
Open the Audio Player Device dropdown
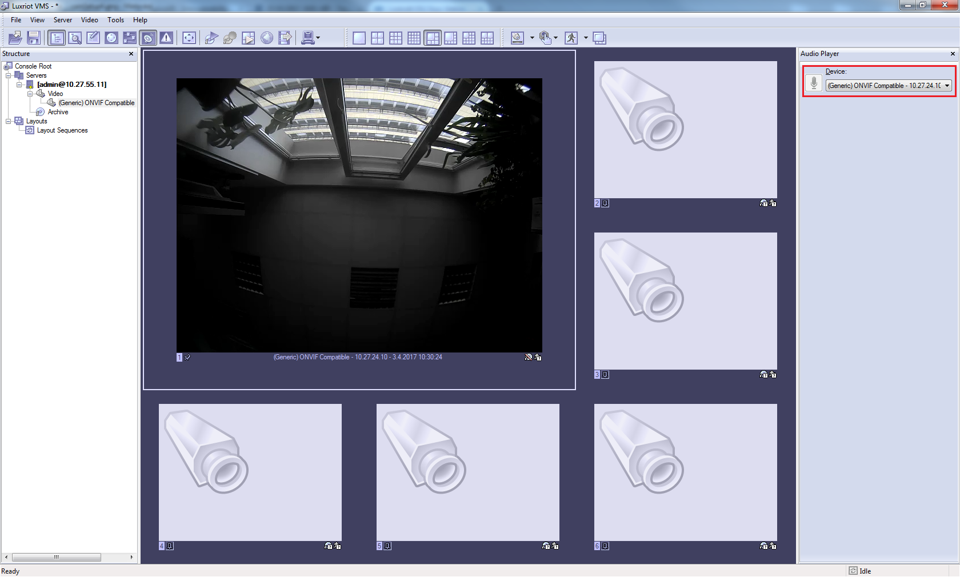pos(947,86)
